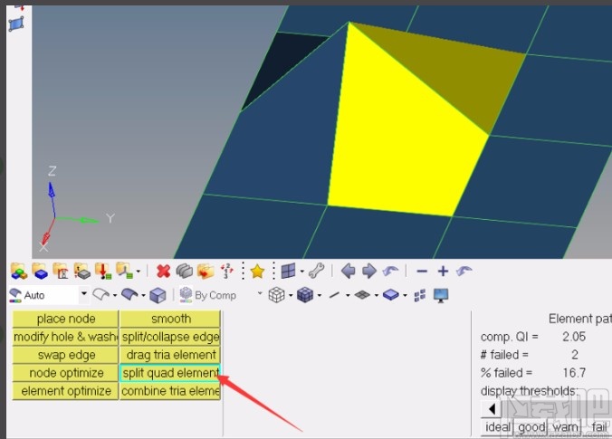
Task: Open the wireframe geometry dropdown arrow
Action: [x=115, y=295]
